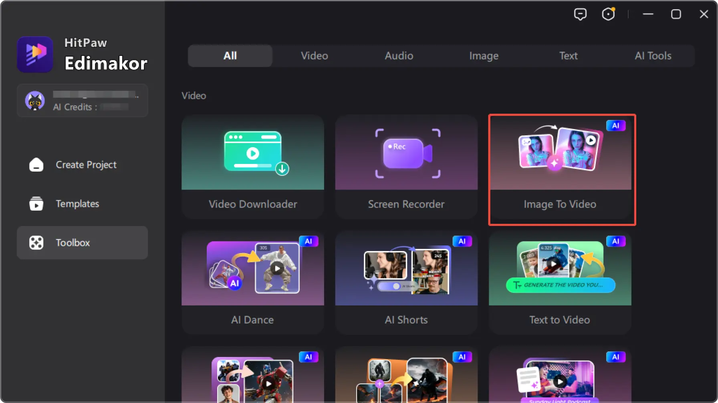Screen dimensions: 718x403
Task: Switch to the Audio tab
Action: tap(399, 56)
